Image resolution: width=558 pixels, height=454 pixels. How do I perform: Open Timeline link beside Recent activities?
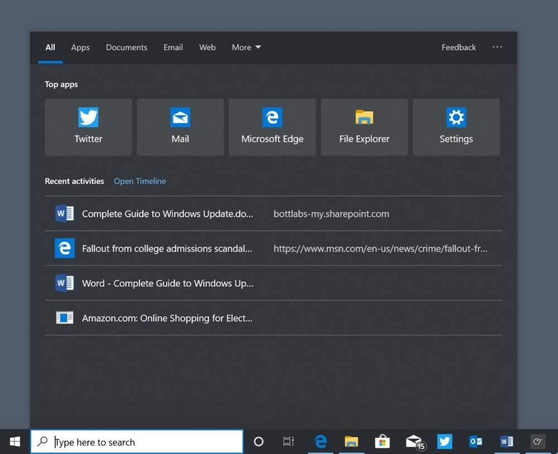[139, 181]
